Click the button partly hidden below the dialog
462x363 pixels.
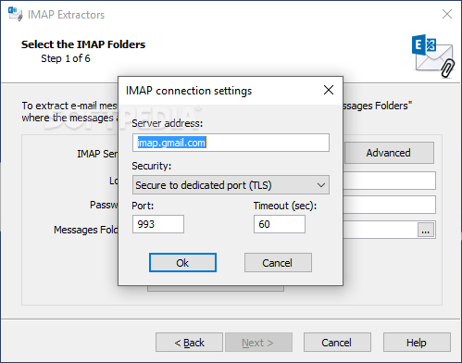coord(216,289)
